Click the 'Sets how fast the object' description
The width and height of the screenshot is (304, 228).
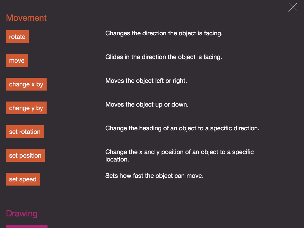point(154,176)
